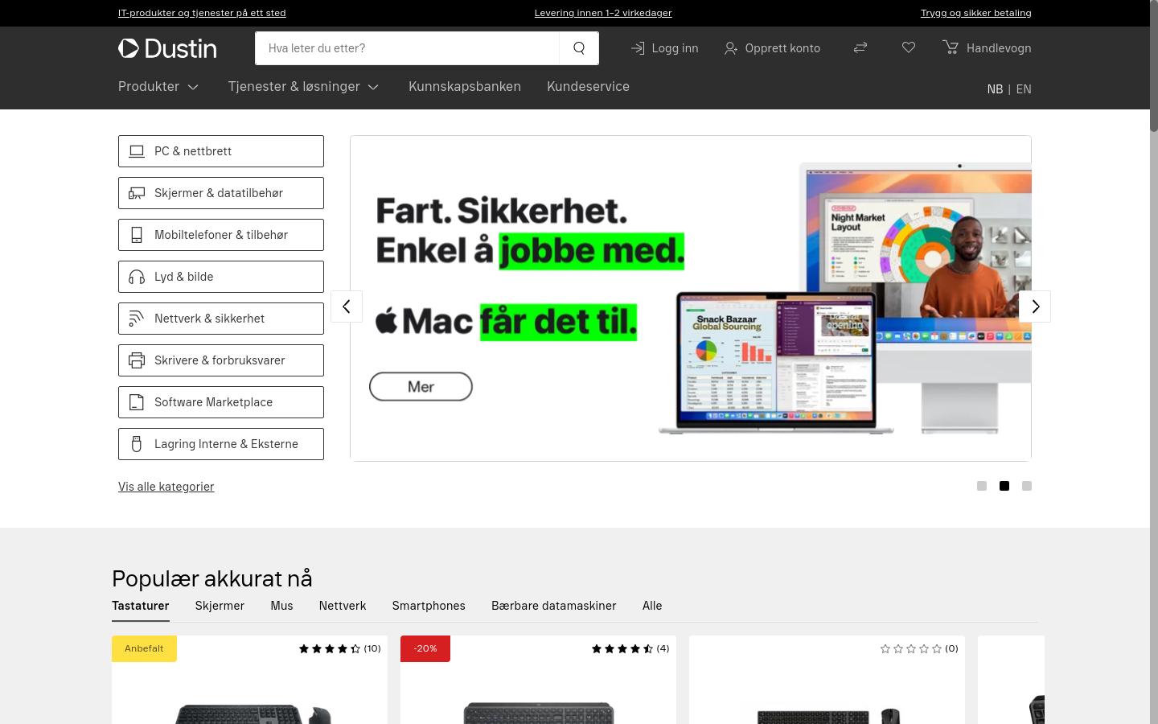Viewport: 1158px width, 724px height.
Task: Open Lagring Interne & Eksterne category
Action: point(221,444)
